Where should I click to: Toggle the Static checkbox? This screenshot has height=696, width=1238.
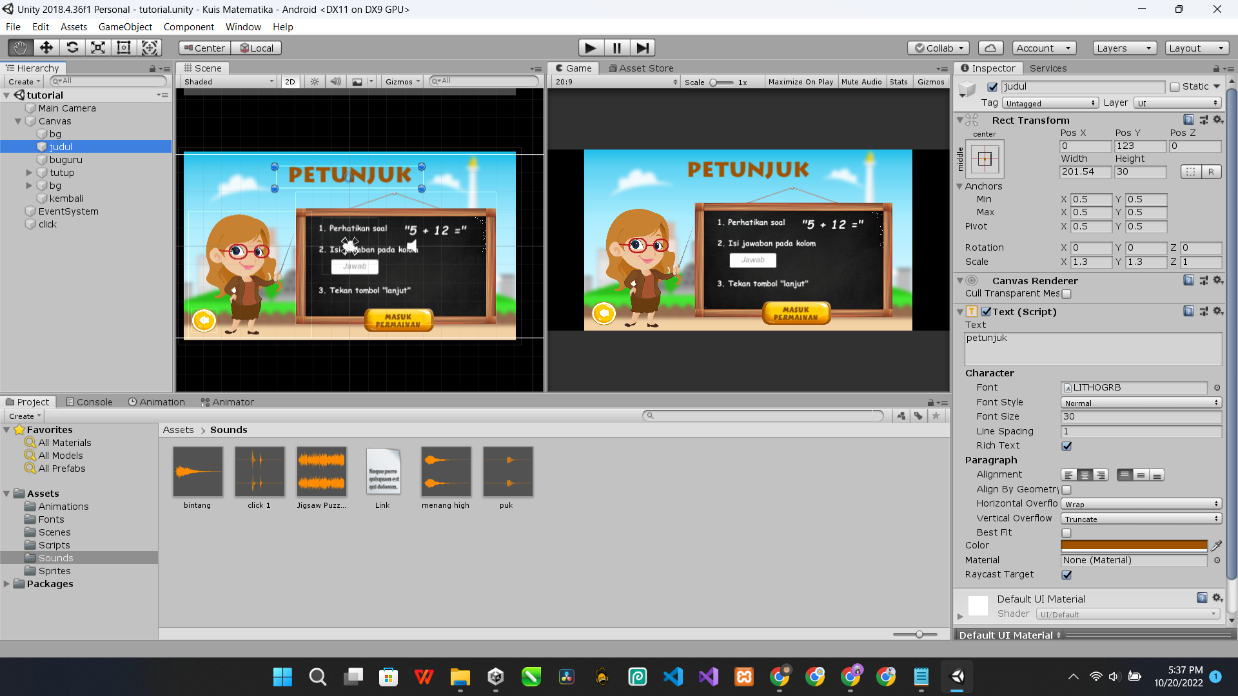click(1174, 87)
